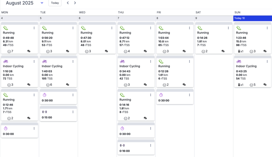The width and height of the screenshot is (272, 157).
Task: Open the August 2025 month dropdown
Action: click(x=42, y=3)
